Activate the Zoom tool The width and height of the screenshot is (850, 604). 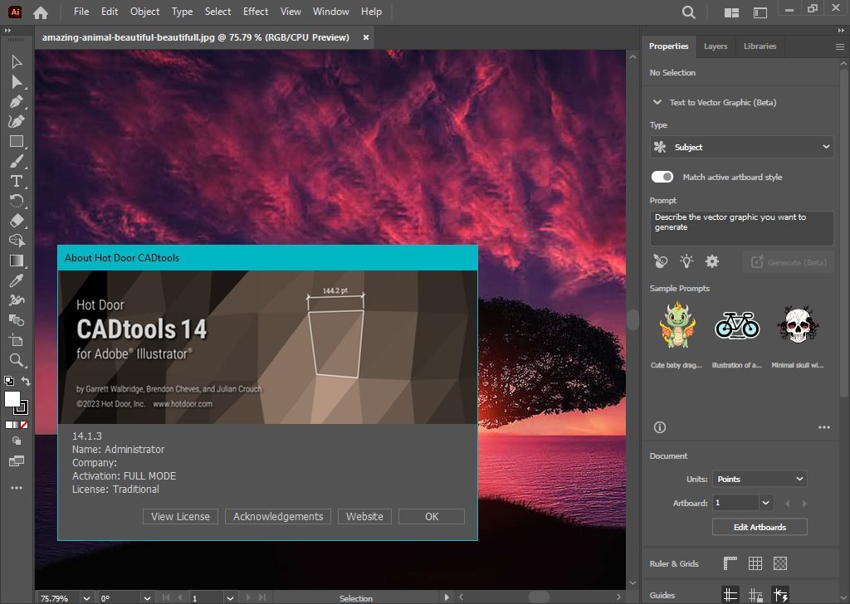pos(17,361)
